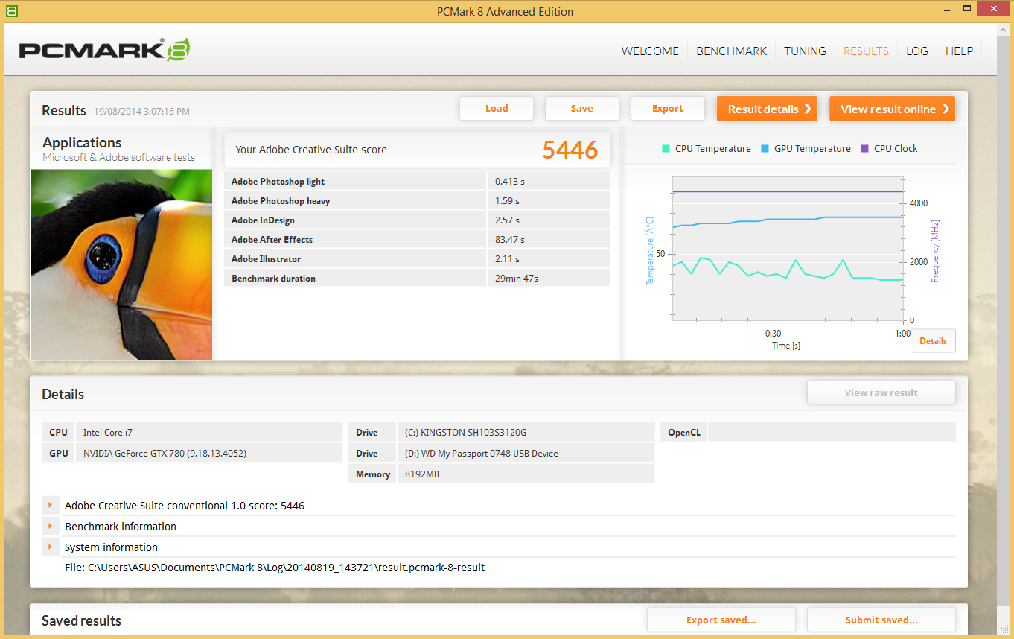1014x639 pixels.
Task: Click the Export button
Action: pos(668,109)
